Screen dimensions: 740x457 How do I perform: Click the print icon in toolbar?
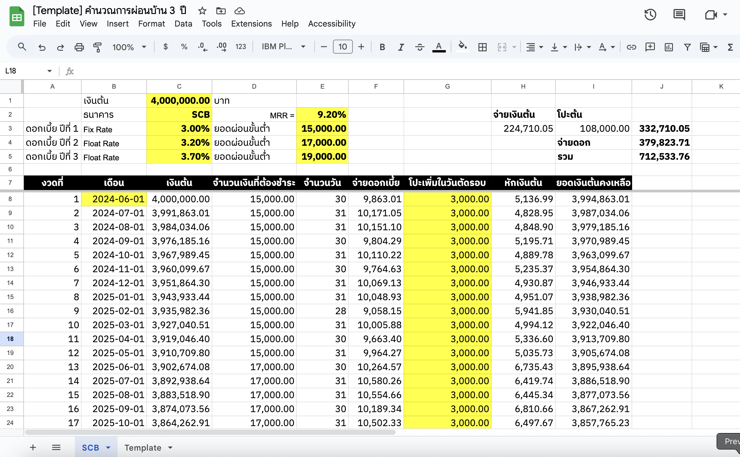79,47
